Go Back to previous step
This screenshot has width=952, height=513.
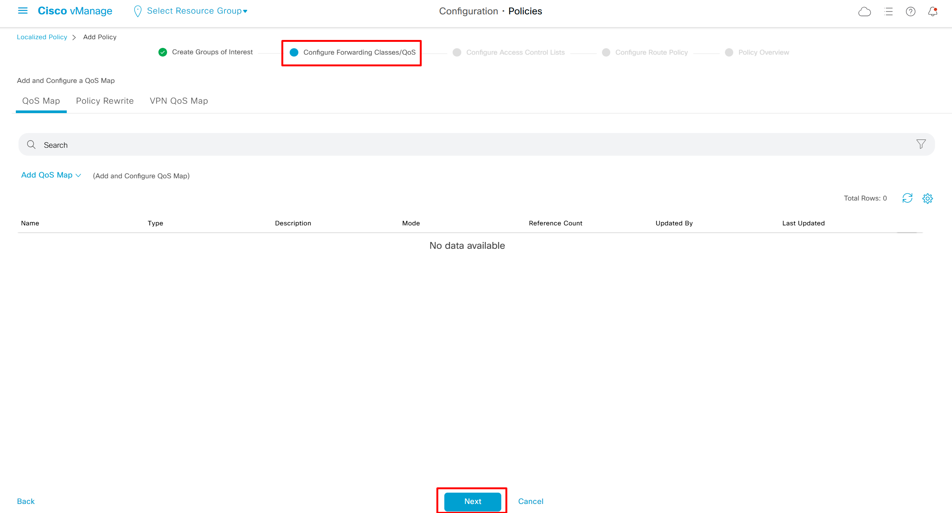26,501
